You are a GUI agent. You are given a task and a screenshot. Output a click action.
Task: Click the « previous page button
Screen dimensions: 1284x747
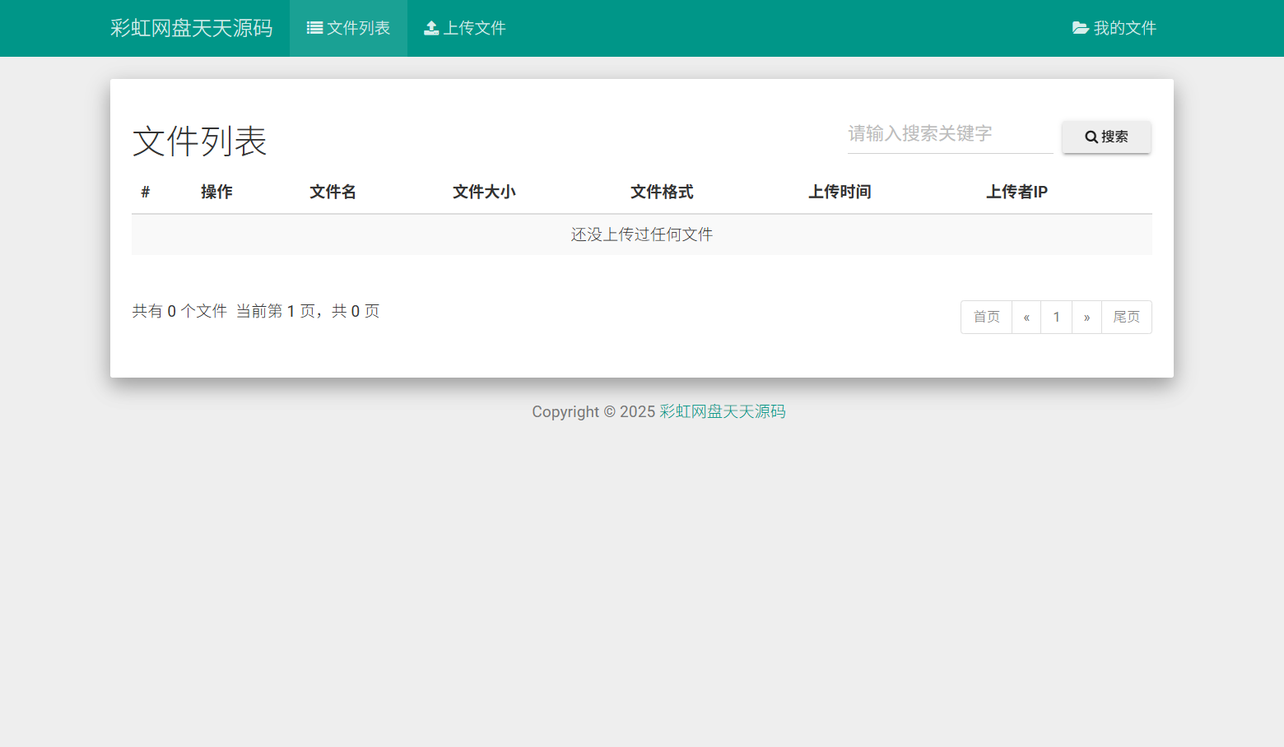pos(1026,317)
